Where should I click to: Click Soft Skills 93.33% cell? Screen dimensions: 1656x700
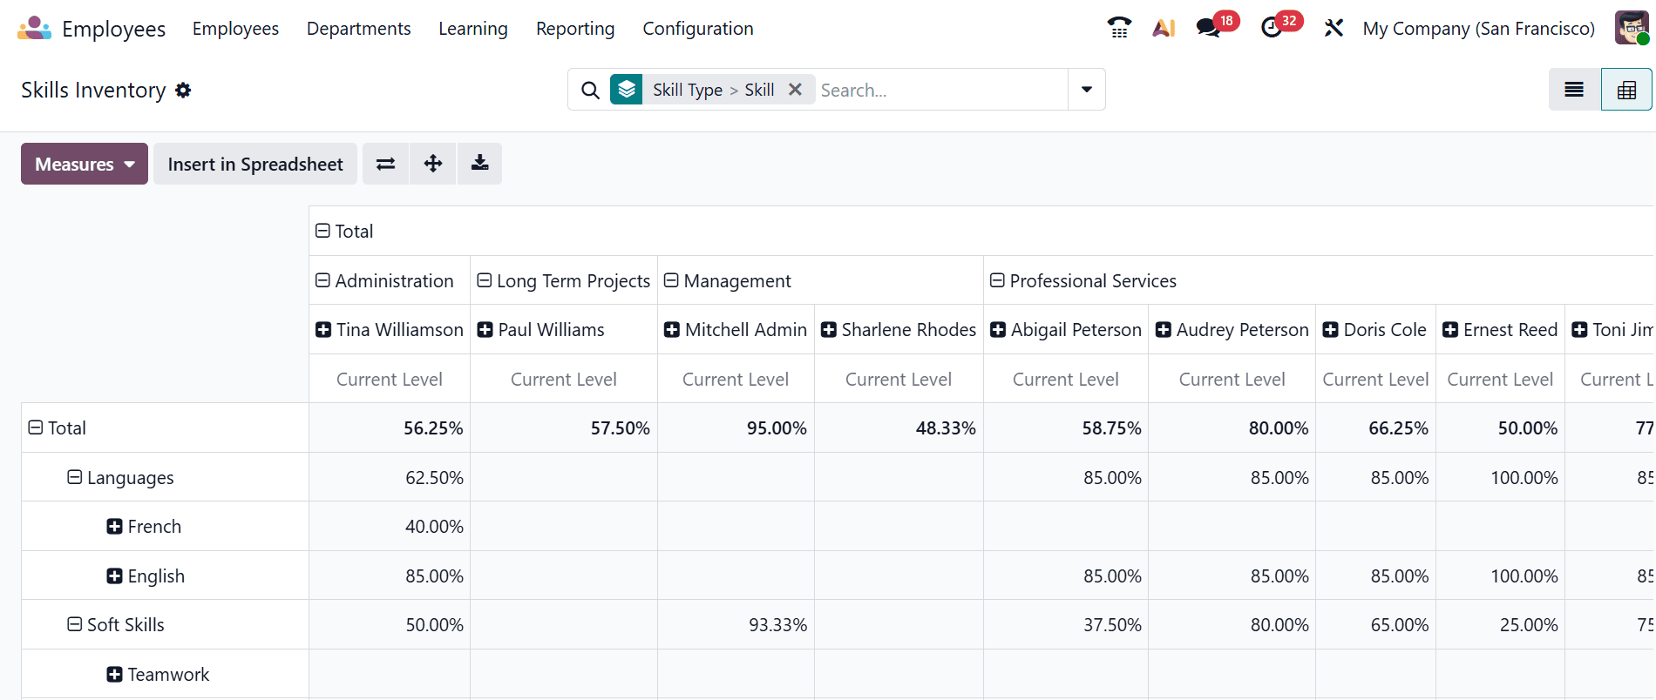tap(736, 624)
